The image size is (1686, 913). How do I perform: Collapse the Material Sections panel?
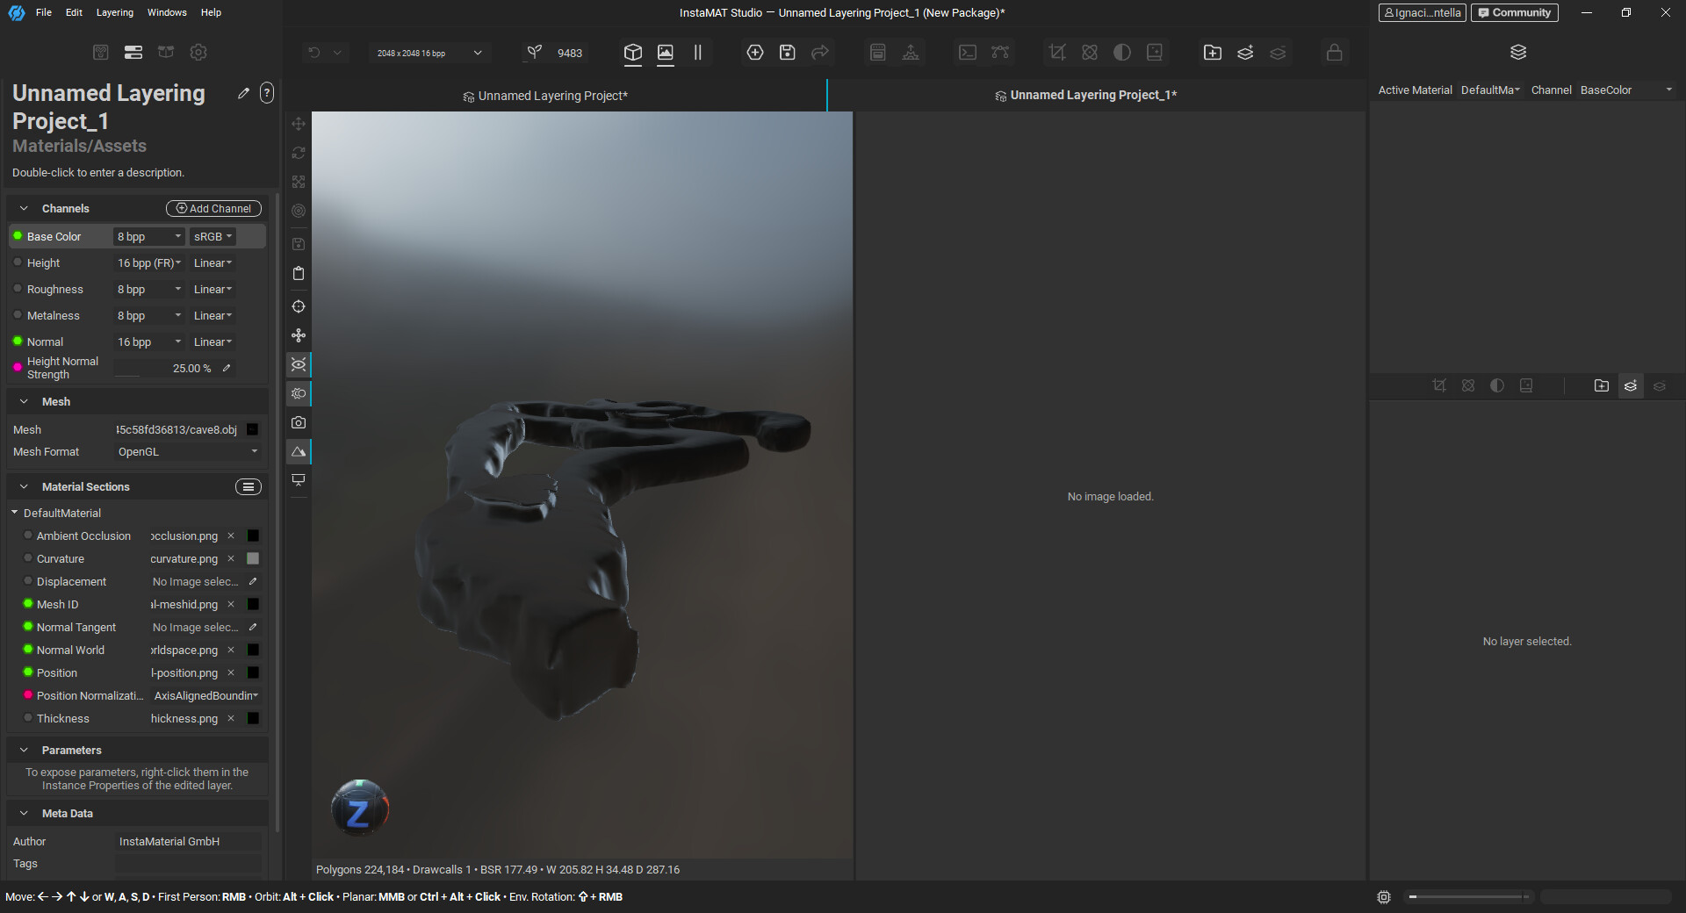(x=24, y=486)
